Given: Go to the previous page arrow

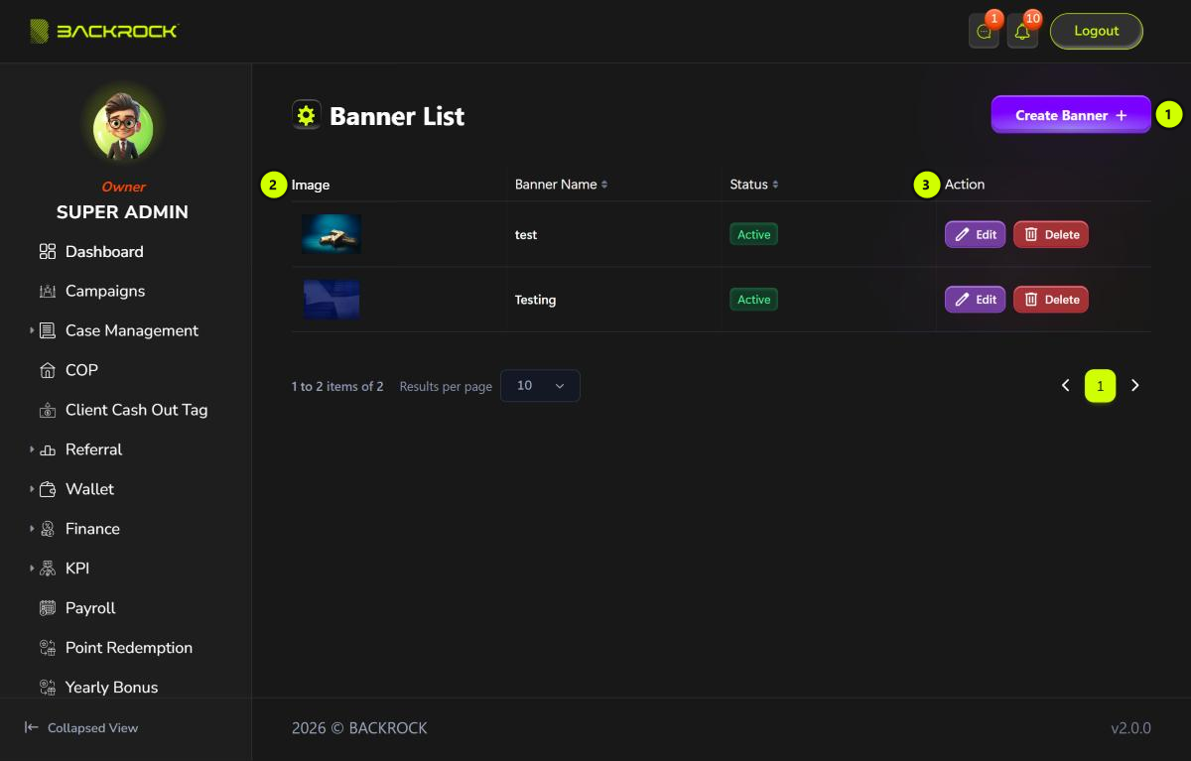Looking at the screenshot, I should [1065, 386].
